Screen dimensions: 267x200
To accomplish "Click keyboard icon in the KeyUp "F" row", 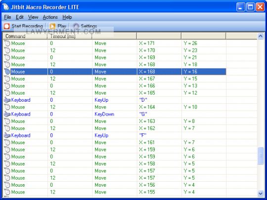I will pos(7,135).
